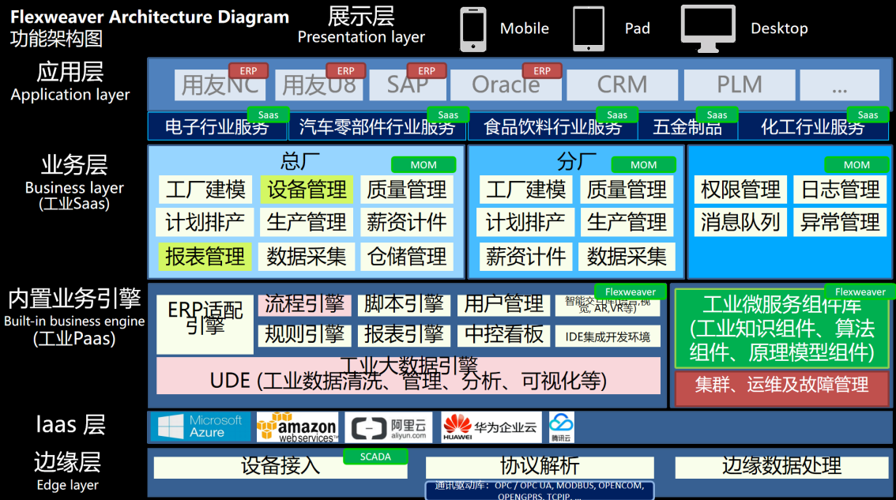Click the 边缘数据处理 edge box
This screenshot has width=896, height=500.
[781, 467]
